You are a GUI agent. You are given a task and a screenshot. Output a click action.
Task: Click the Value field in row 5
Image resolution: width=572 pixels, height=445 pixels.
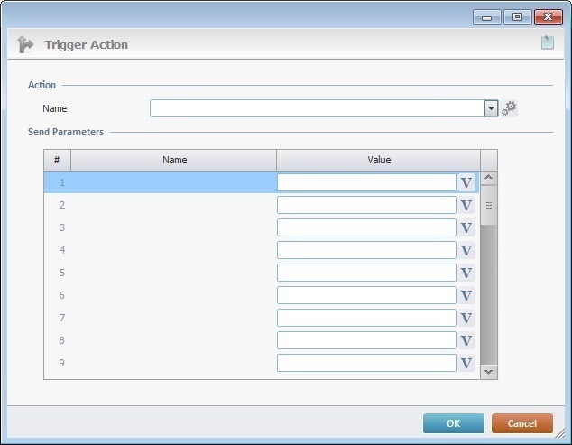coord(366,273)
